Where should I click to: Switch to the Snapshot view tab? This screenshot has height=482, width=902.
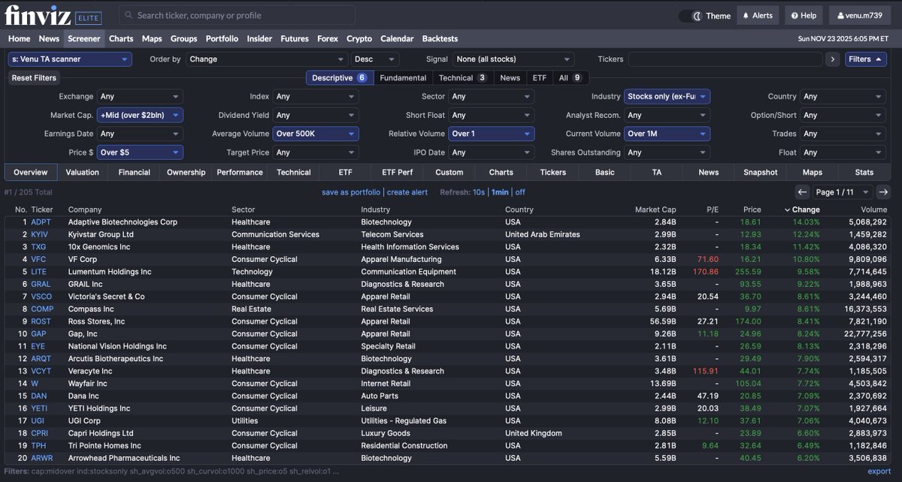(761, 172)
